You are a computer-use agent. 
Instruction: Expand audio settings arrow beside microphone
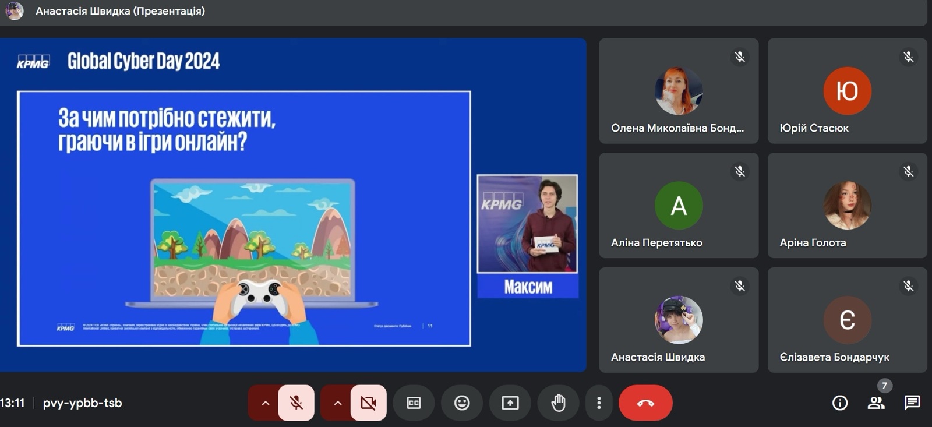click(265, 403)
